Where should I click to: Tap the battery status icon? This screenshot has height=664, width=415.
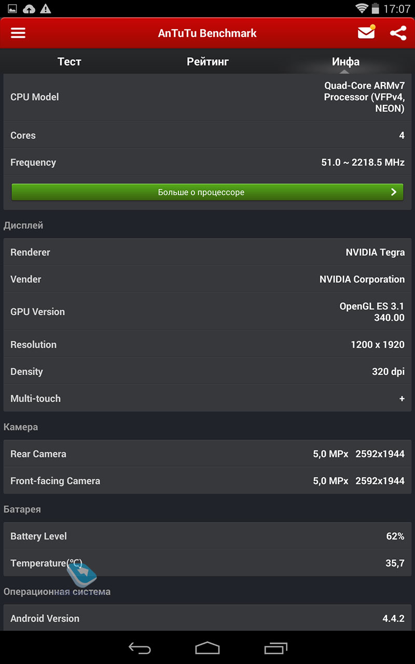point(375,8)
